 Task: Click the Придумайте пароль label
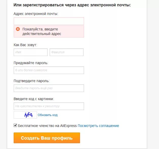31,63
